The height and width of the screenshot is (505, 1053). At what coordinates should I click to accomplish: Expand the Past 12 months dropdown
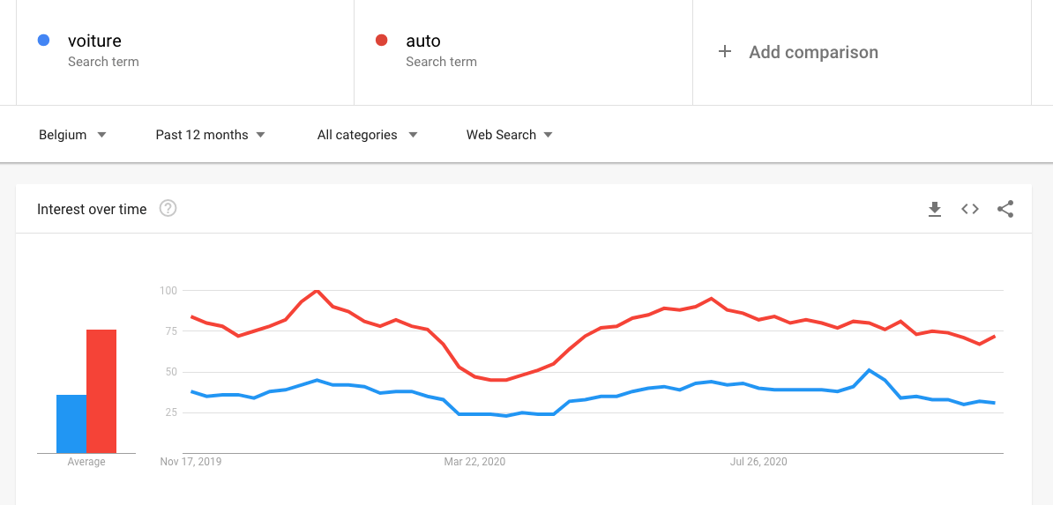pos(210,135)
